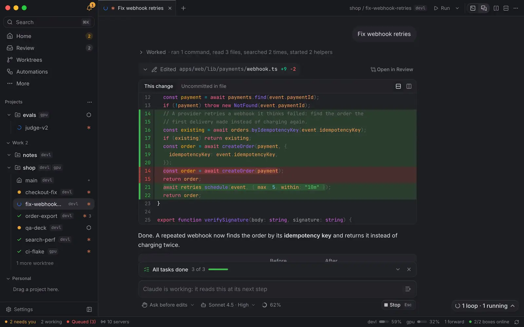Screen dimensions: 524x327
Task: Click the Home sidebar item
Action: pos(49,36)
